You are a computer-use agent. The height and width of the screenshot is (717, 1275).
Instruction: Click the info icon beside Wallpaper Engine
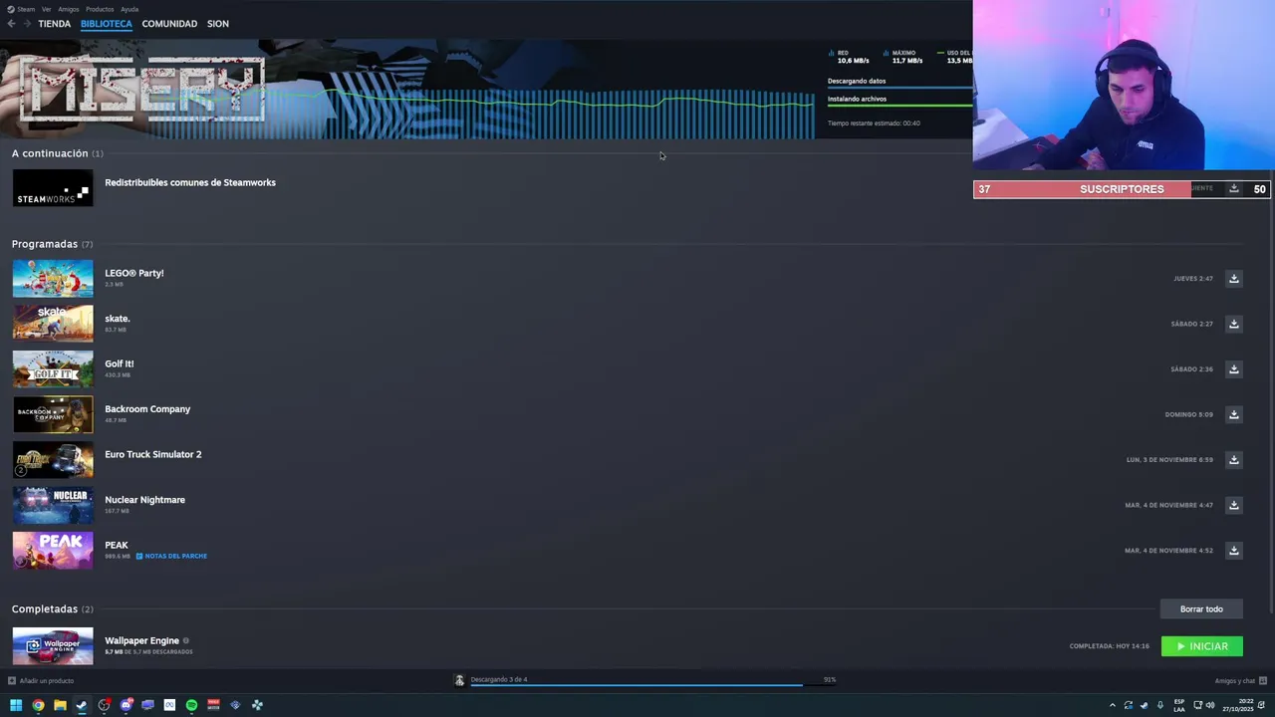pyautogui.click(x=186, y=640)
